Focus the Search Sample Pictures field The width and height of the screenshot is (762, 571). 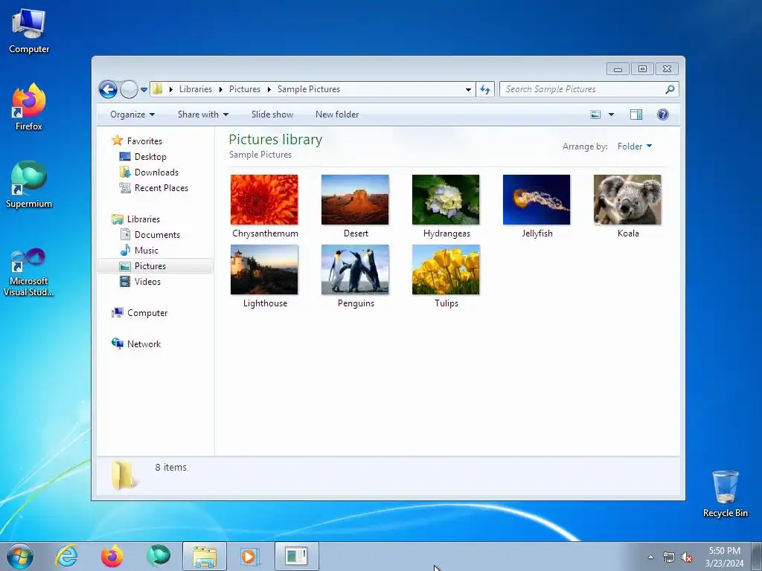pyautogui.click(x=589, y=89)
